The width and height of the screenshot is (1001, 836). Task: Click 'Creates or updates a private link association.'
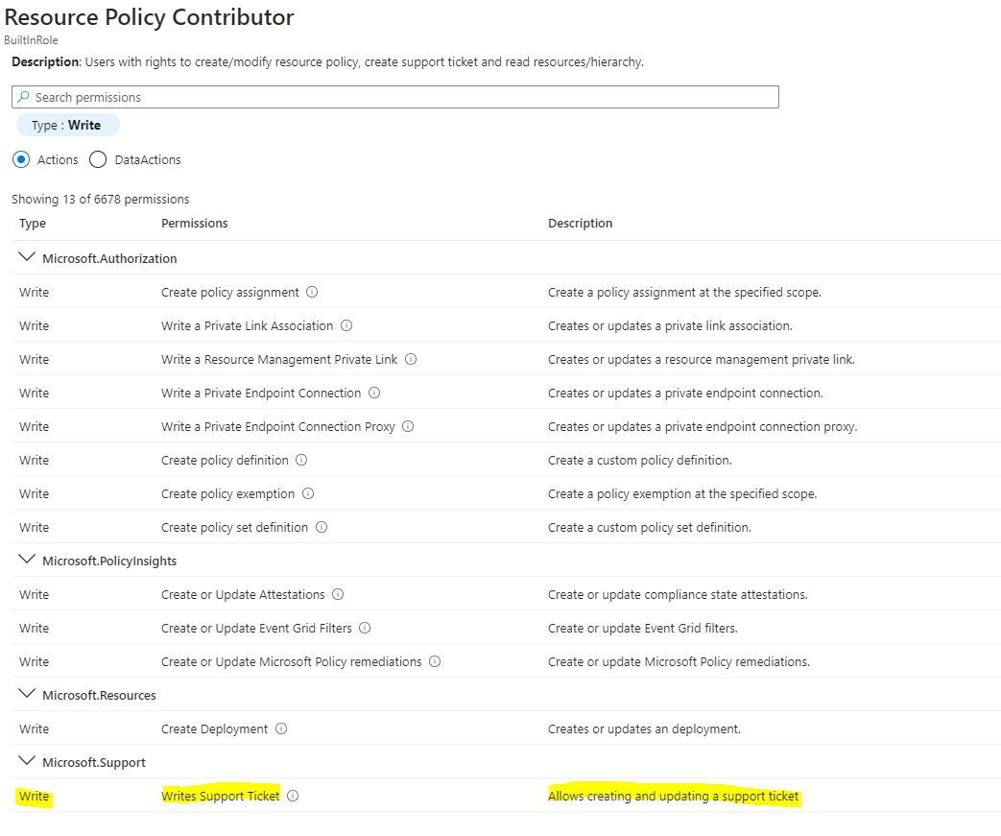670,325
